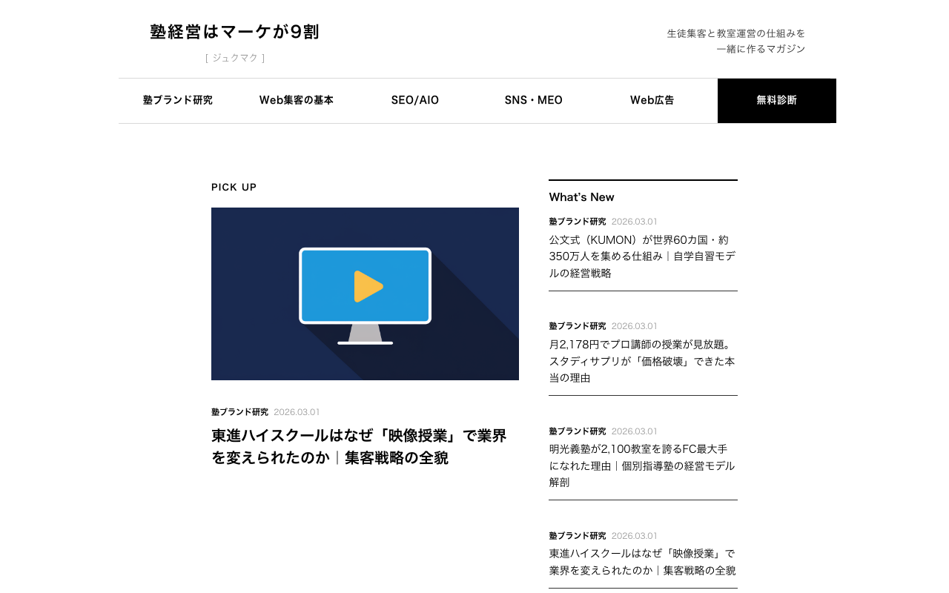Navigate to the SNS・MEO category
949x593 pixels.
(534, 100)
